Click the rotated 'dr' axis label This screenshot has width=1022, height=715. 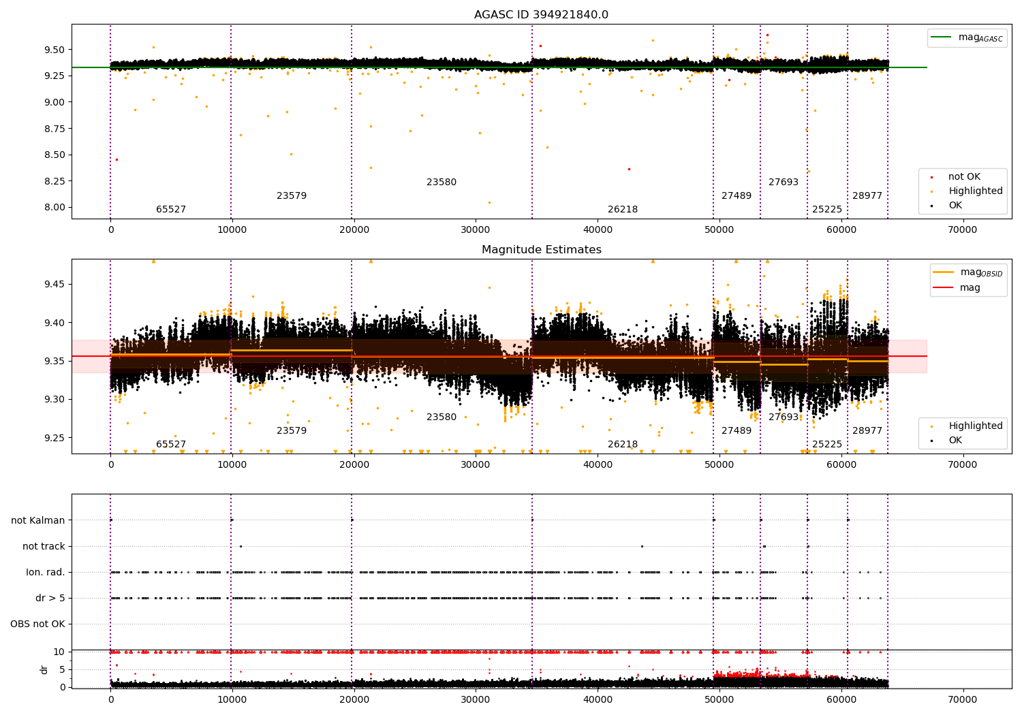coord(44,669)
